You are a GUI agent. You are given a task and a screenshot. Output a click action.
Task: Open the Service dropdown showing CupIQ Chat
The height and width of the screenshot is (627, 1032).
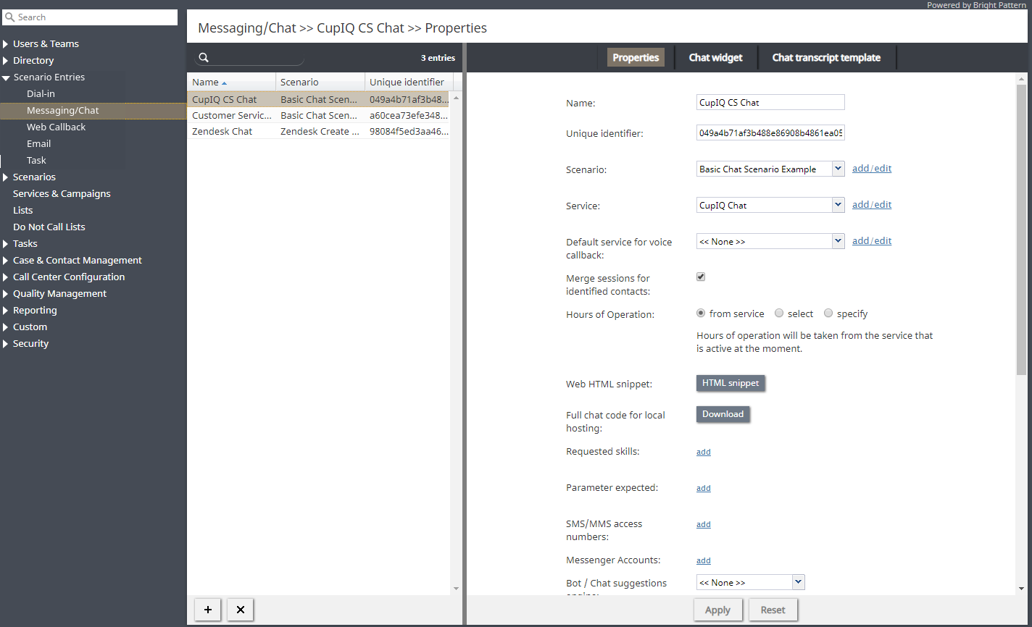pos(838,205)
